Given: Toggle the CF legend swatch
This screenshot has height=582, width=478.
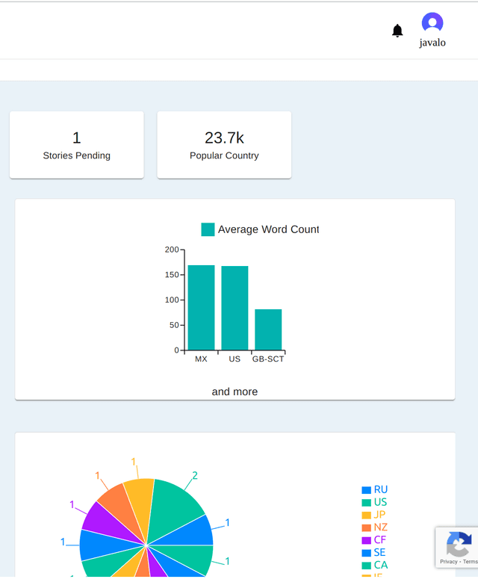Looking at the screenshot, I should (366, 540).
